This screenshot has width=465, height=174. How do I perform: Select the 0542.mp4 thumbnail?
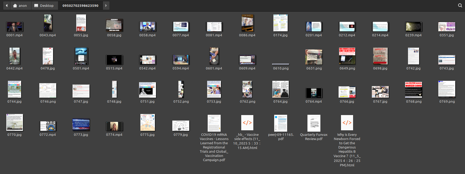tap(148, 60)
